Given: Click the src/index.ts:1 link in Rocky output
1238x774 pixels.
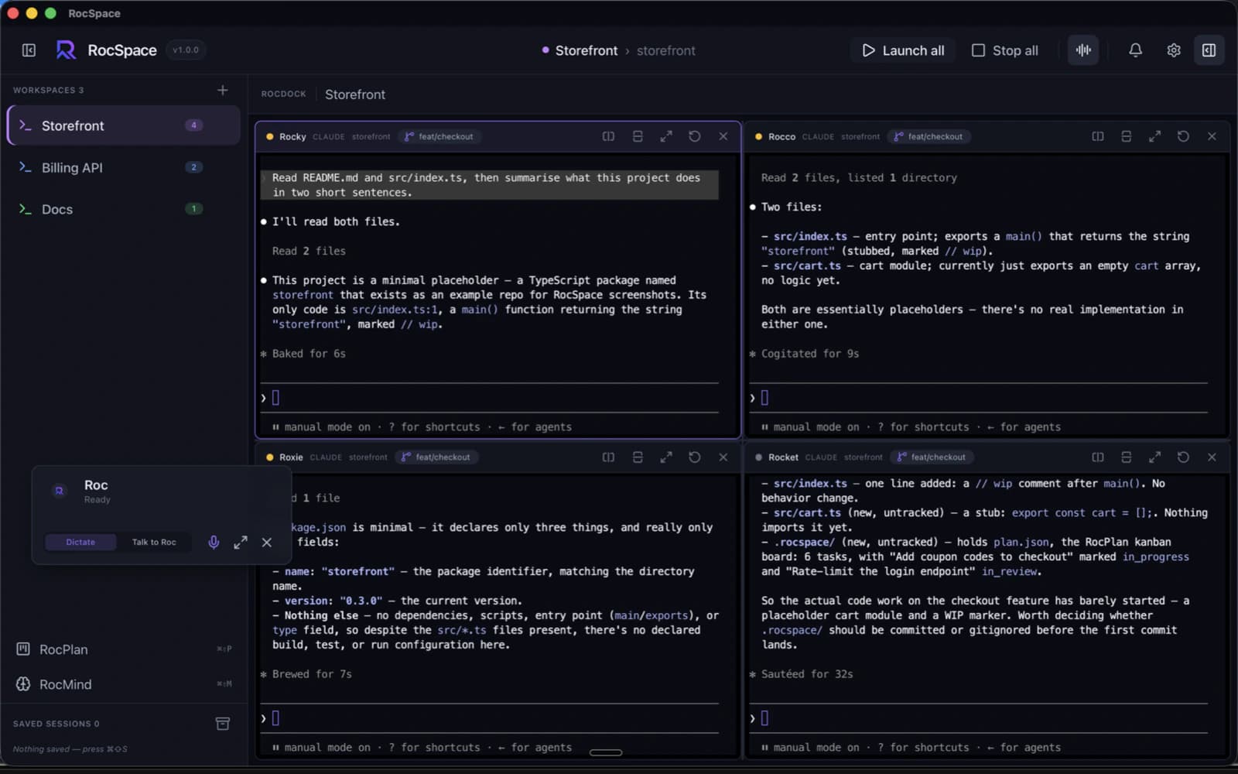Looking at the screenshot, I should pyautogui.click(x=394, y=310).
